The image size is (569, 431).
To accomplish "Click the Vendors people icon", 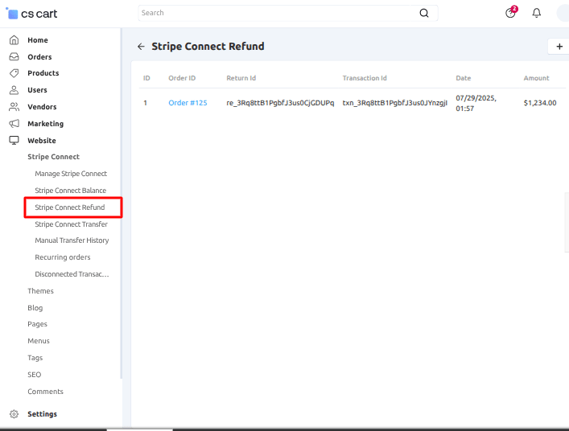I will (x=14, y=107).
